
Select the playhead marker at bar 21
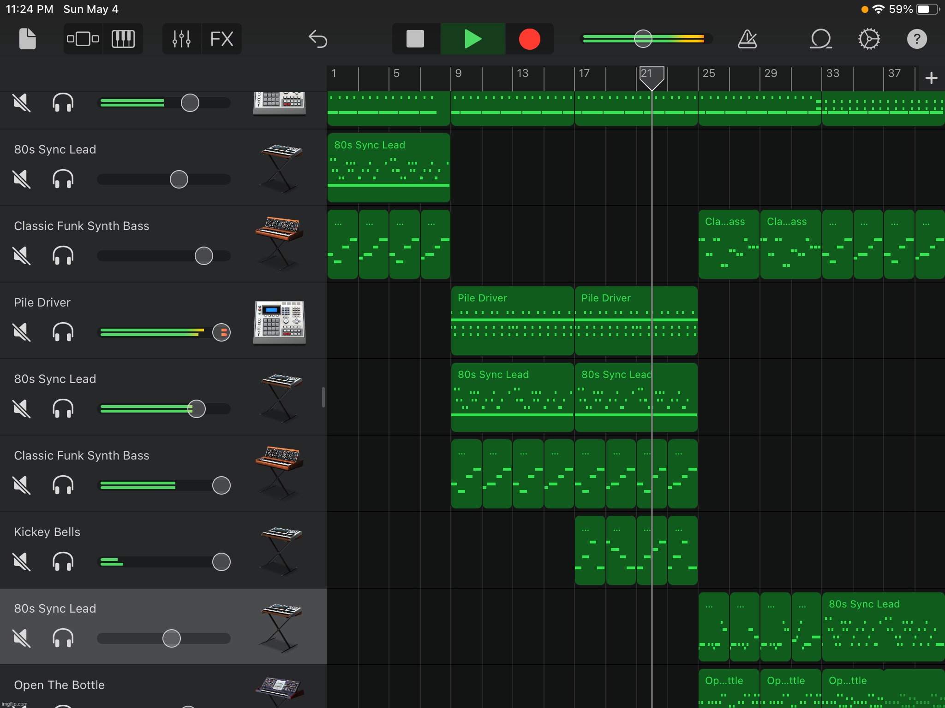point(652,77)
